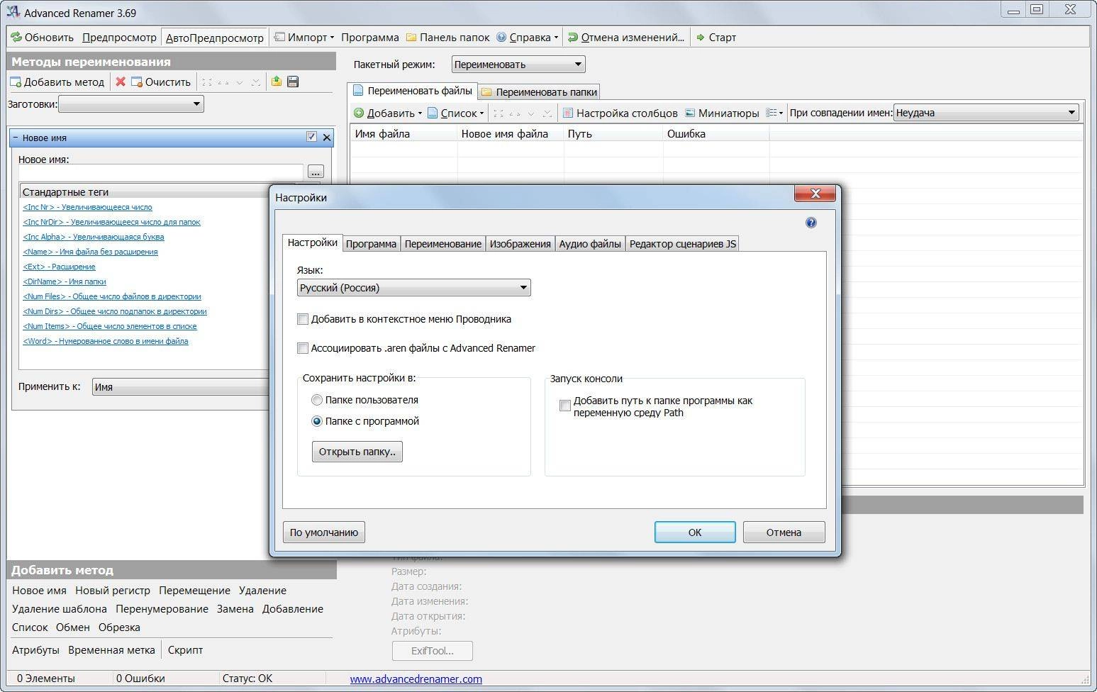Viewport: 1097px width, 692px height.
Task: Click the Открыть папку.. button
Action: click(x=357, y=452)
